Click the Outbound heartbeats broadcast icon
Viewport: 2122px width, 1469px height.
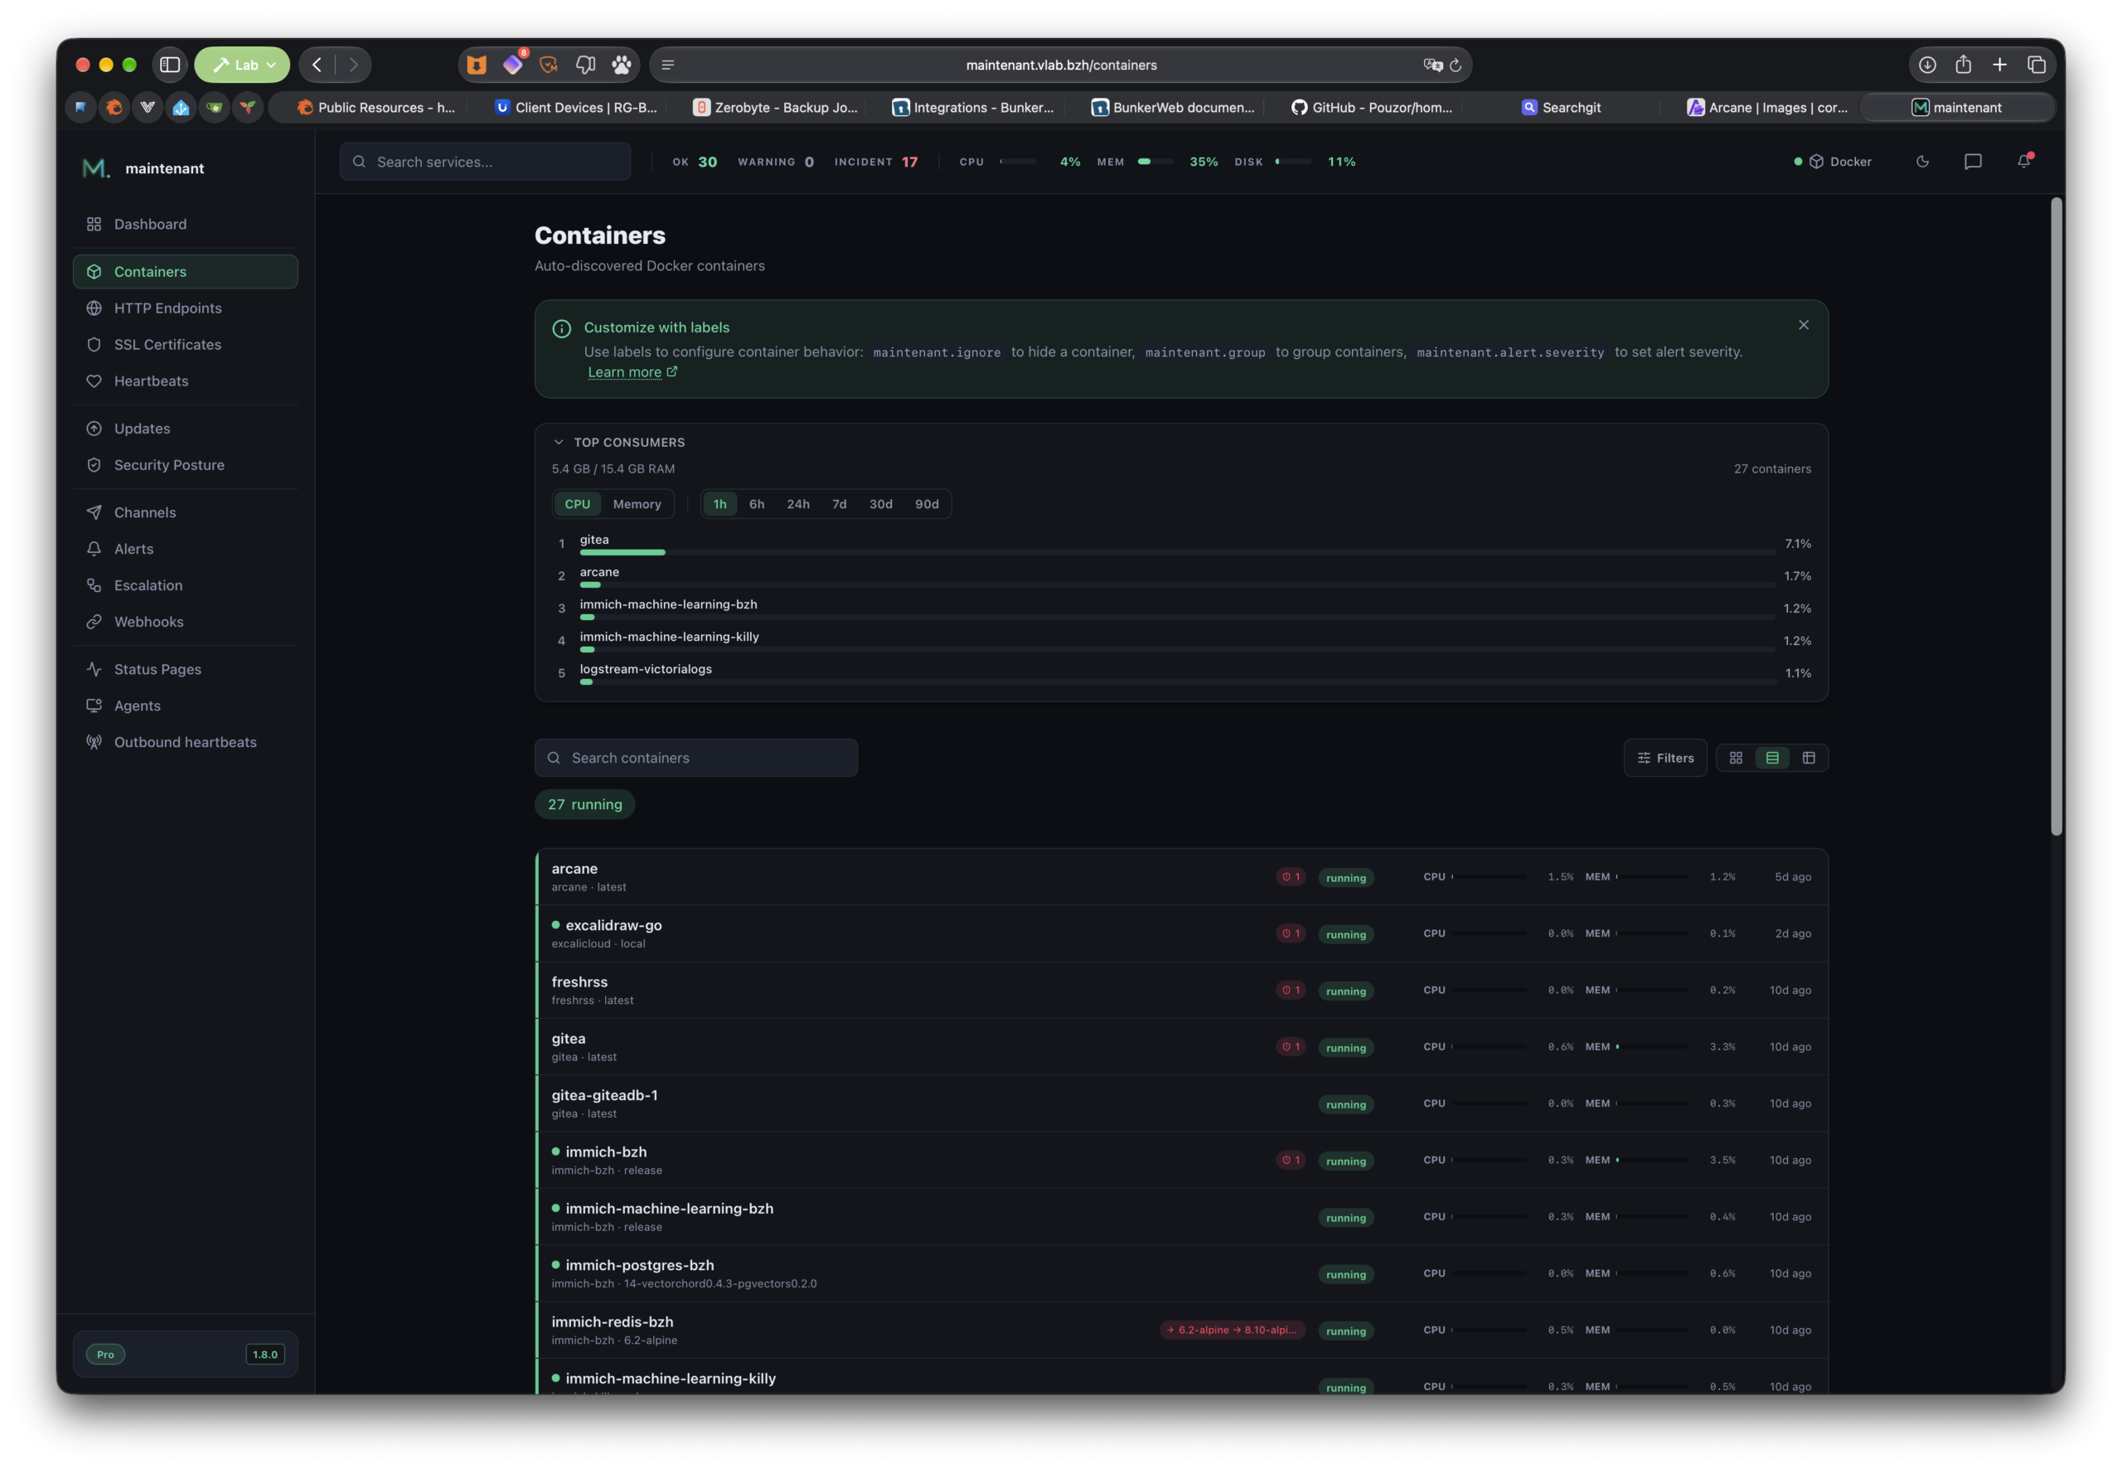point(94,742)
